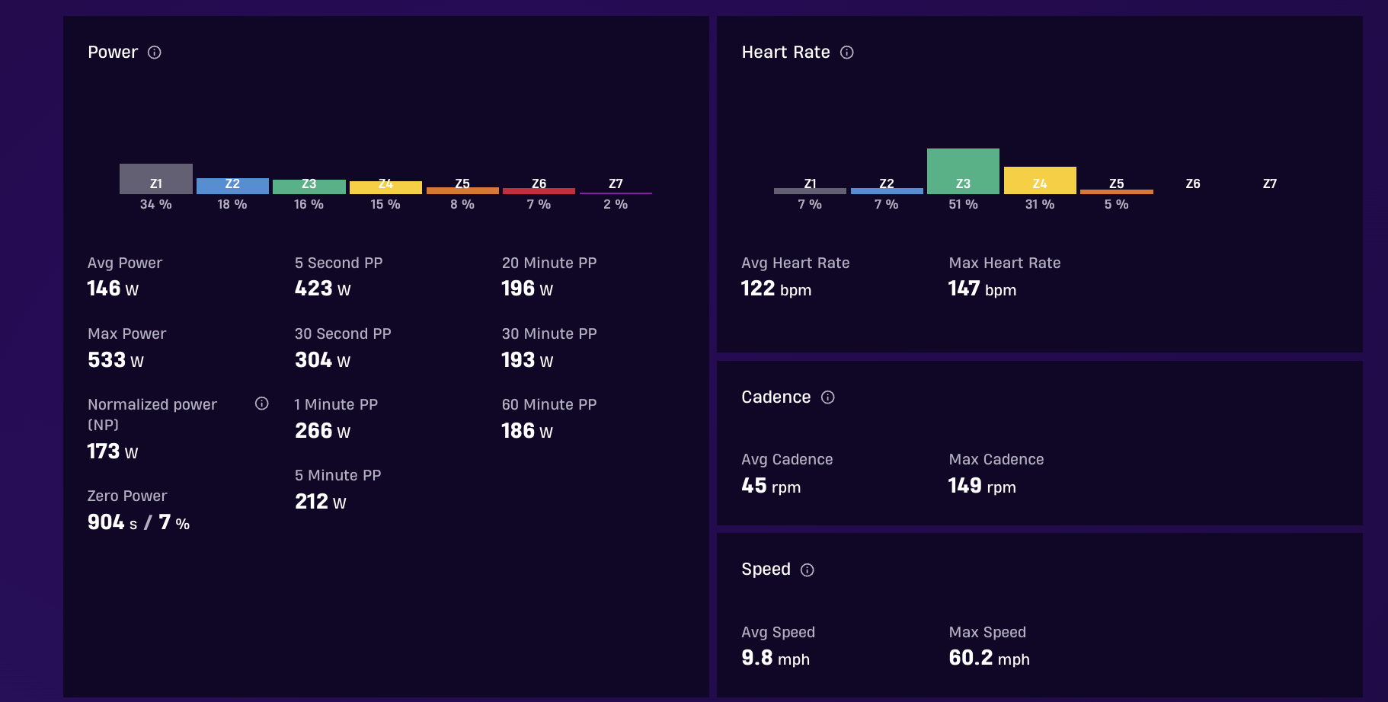Image resolution: width=1388 pixels, height=702 pixels.
Task: Click the Power Z5 orange bar
Action: 462,190
